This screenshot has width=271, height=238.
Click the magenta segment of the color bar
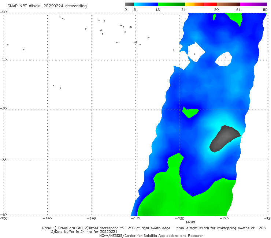pos(253,4)
